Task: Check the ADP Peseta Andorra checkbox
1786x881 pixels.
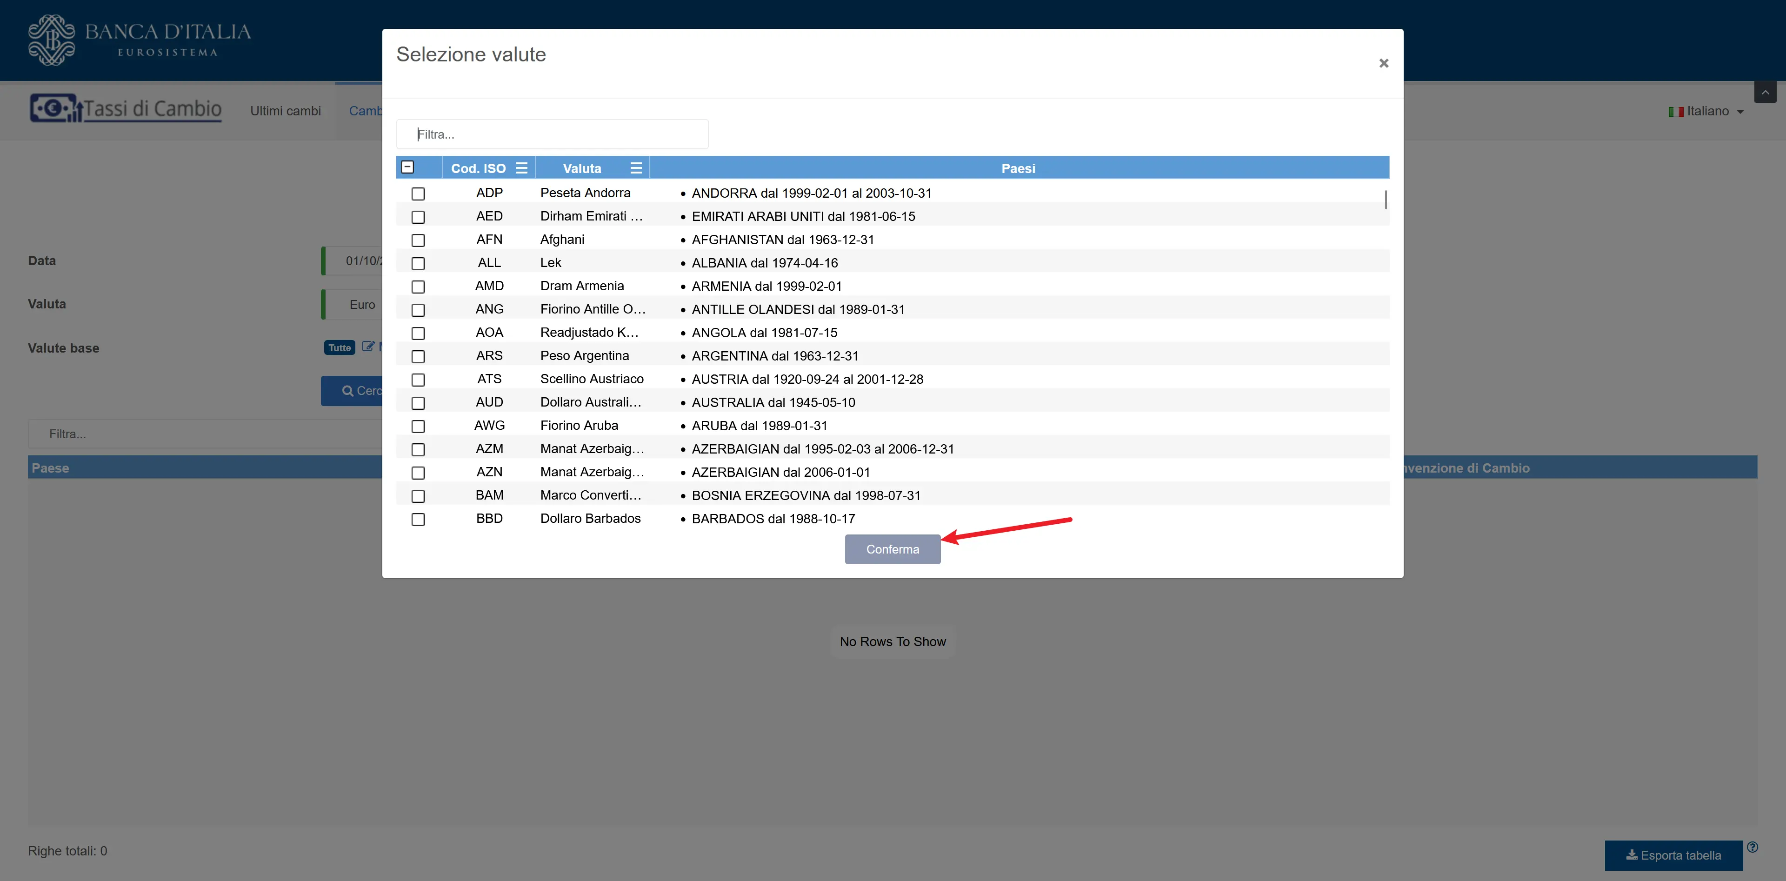Action: pyautogui.click(x=417, y=194)
